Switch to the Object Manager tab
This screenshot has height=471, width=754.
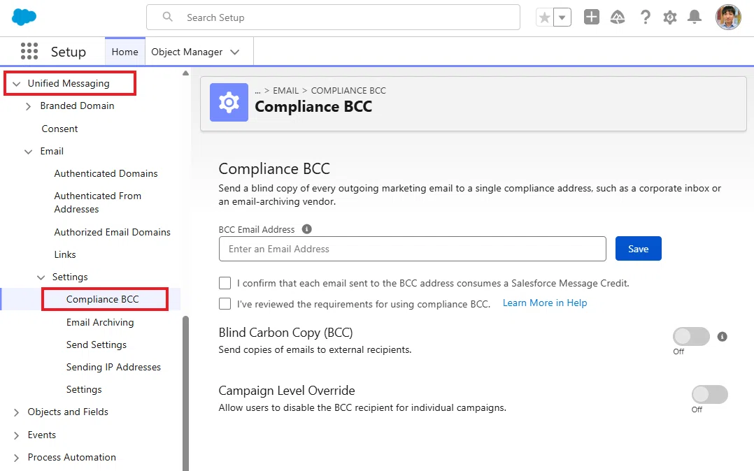(187, 52)
